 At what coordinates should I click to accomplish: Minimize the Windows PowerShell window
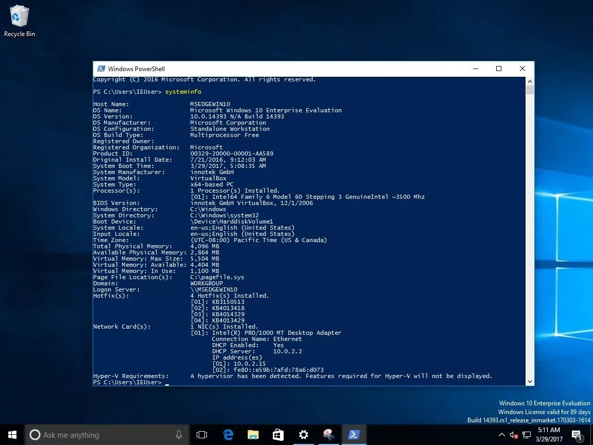click(x=476, y=69)
